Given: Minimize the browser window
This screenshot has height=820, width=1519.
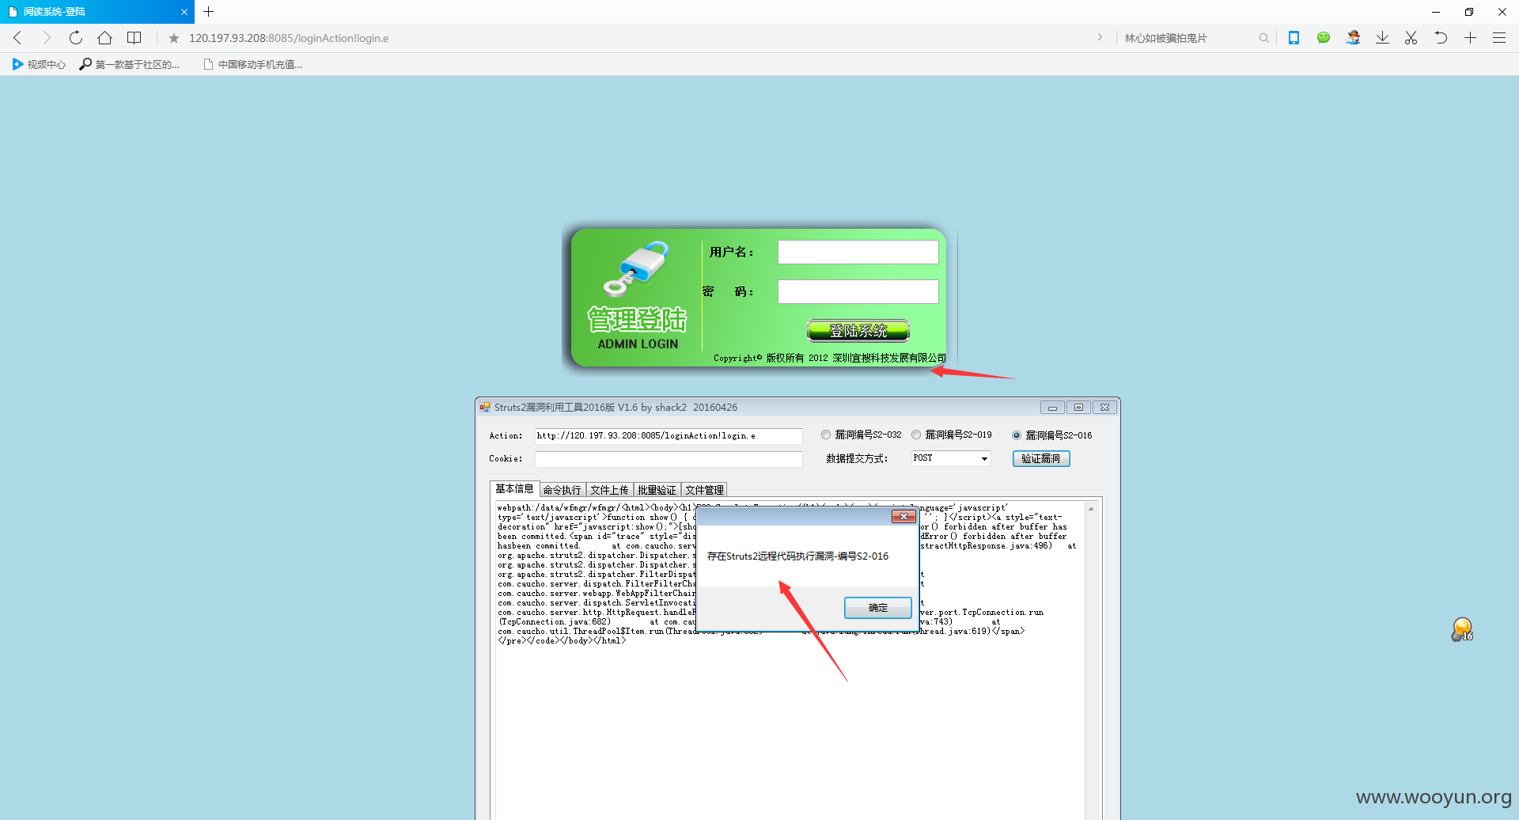Looking at the screenshot, I should click(x=1436, y=12).
